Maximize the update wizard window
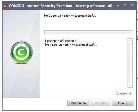The image size is (138, 112). (x=125, y=5)
